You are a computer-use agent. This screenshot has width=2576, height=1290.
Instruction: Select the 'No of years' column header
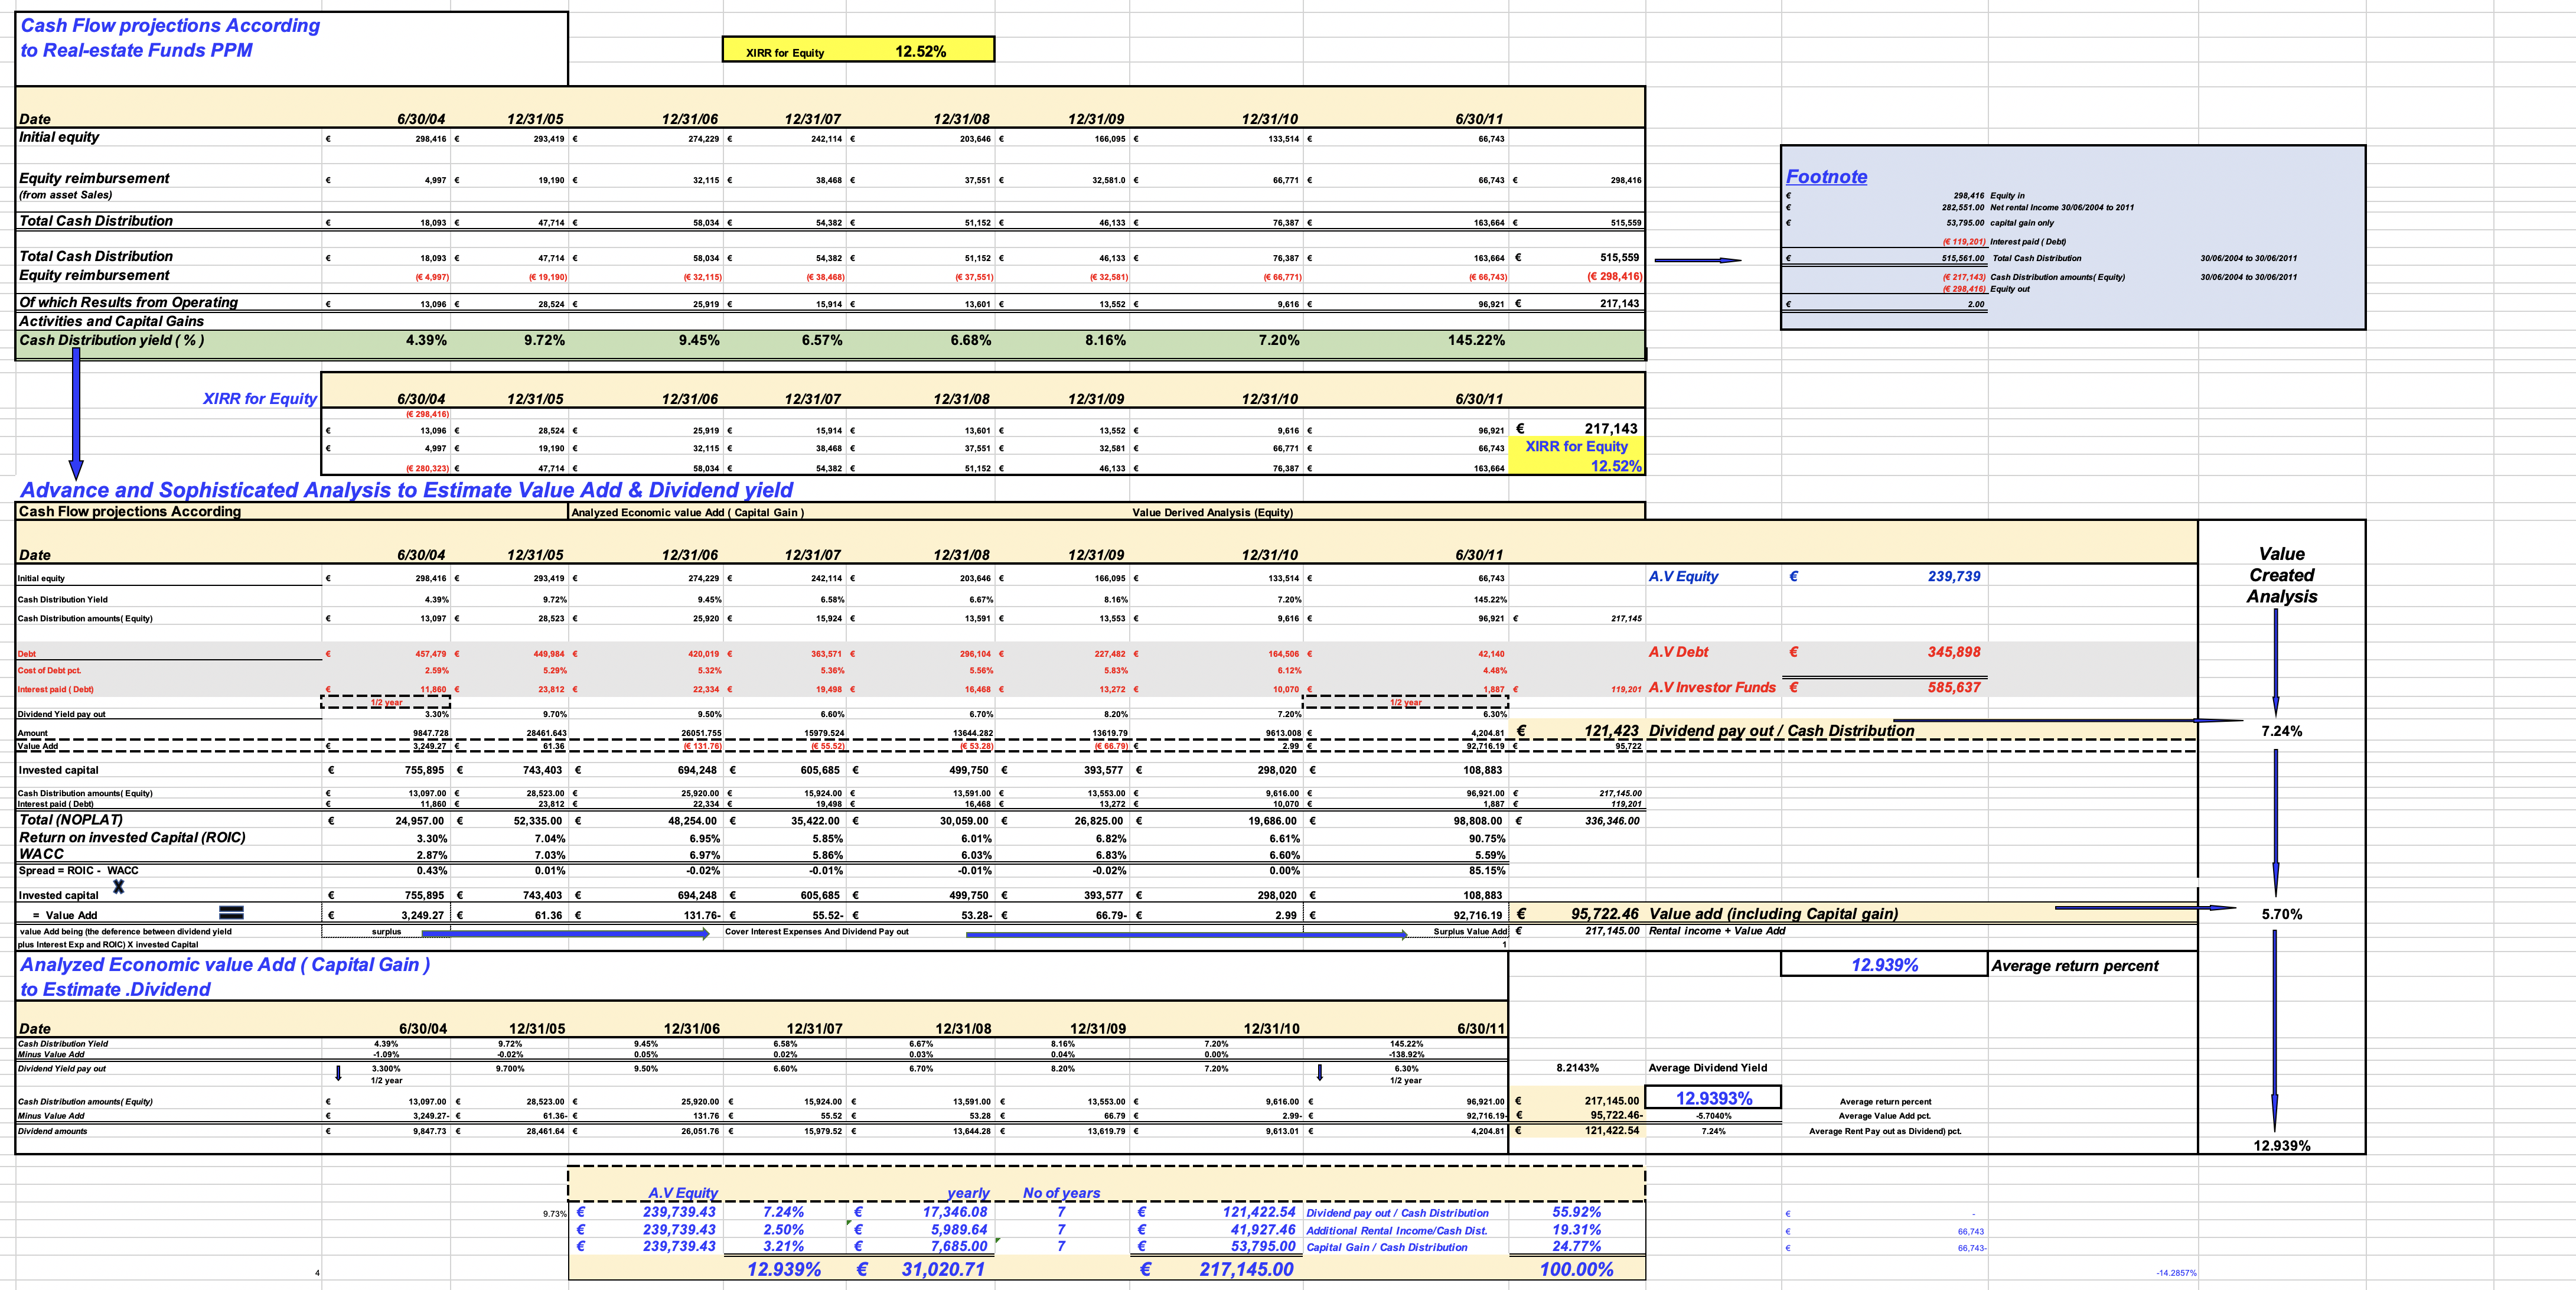point(1061,1193)
